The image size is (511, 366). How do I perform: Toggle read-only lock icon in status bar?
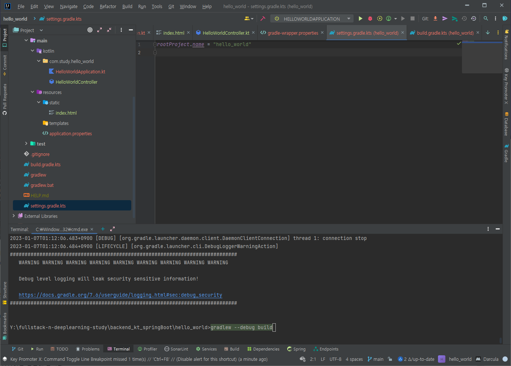(x=390, y=359)
